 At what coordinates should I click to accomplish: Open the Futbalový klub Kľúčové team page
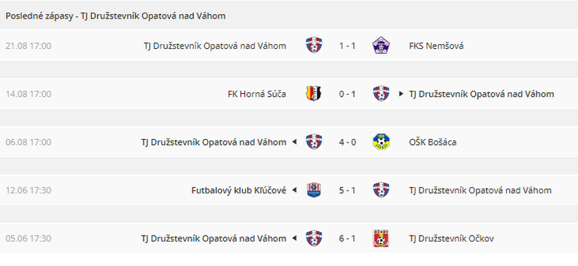tap(239, 191)
